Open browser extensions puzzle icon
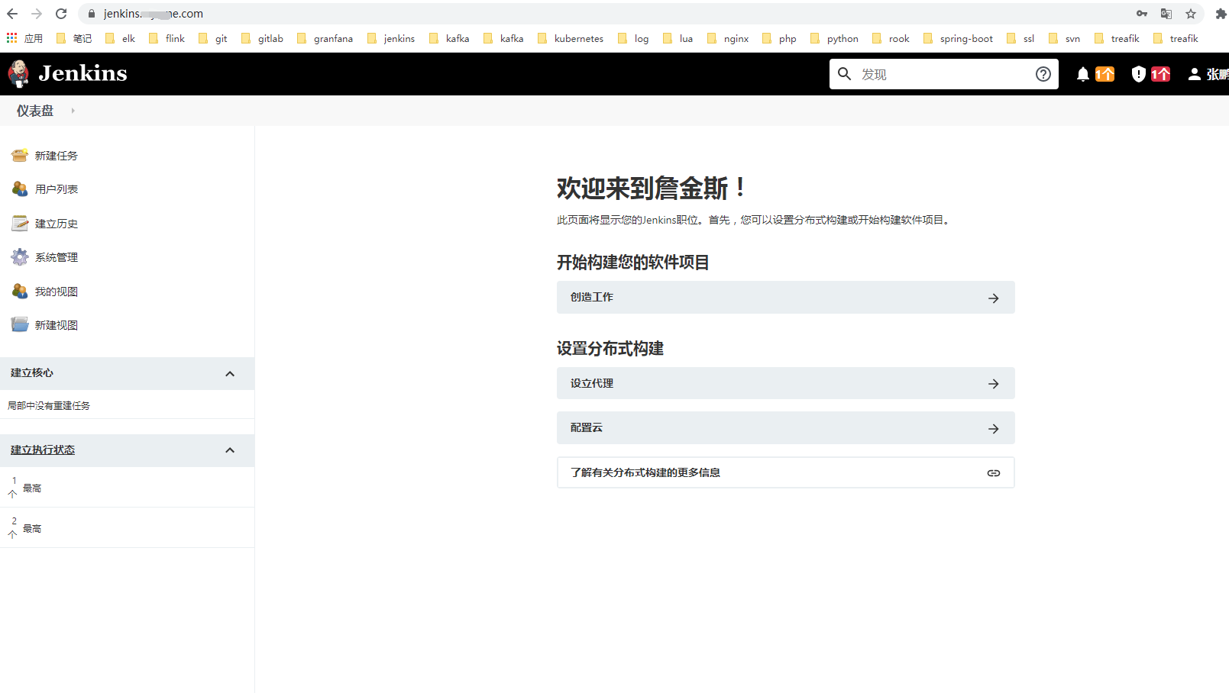 coord(1221,14)
